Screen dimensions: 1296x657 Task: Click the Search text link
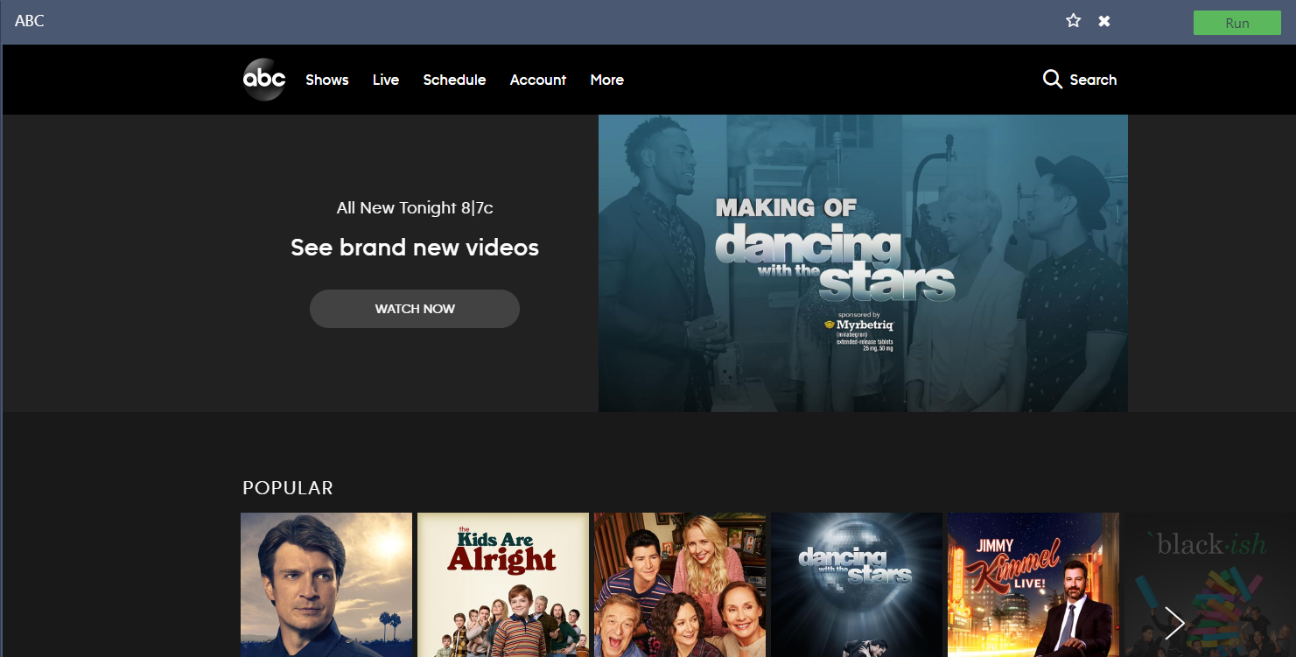pyautogui.click(x=1093, y=80)
